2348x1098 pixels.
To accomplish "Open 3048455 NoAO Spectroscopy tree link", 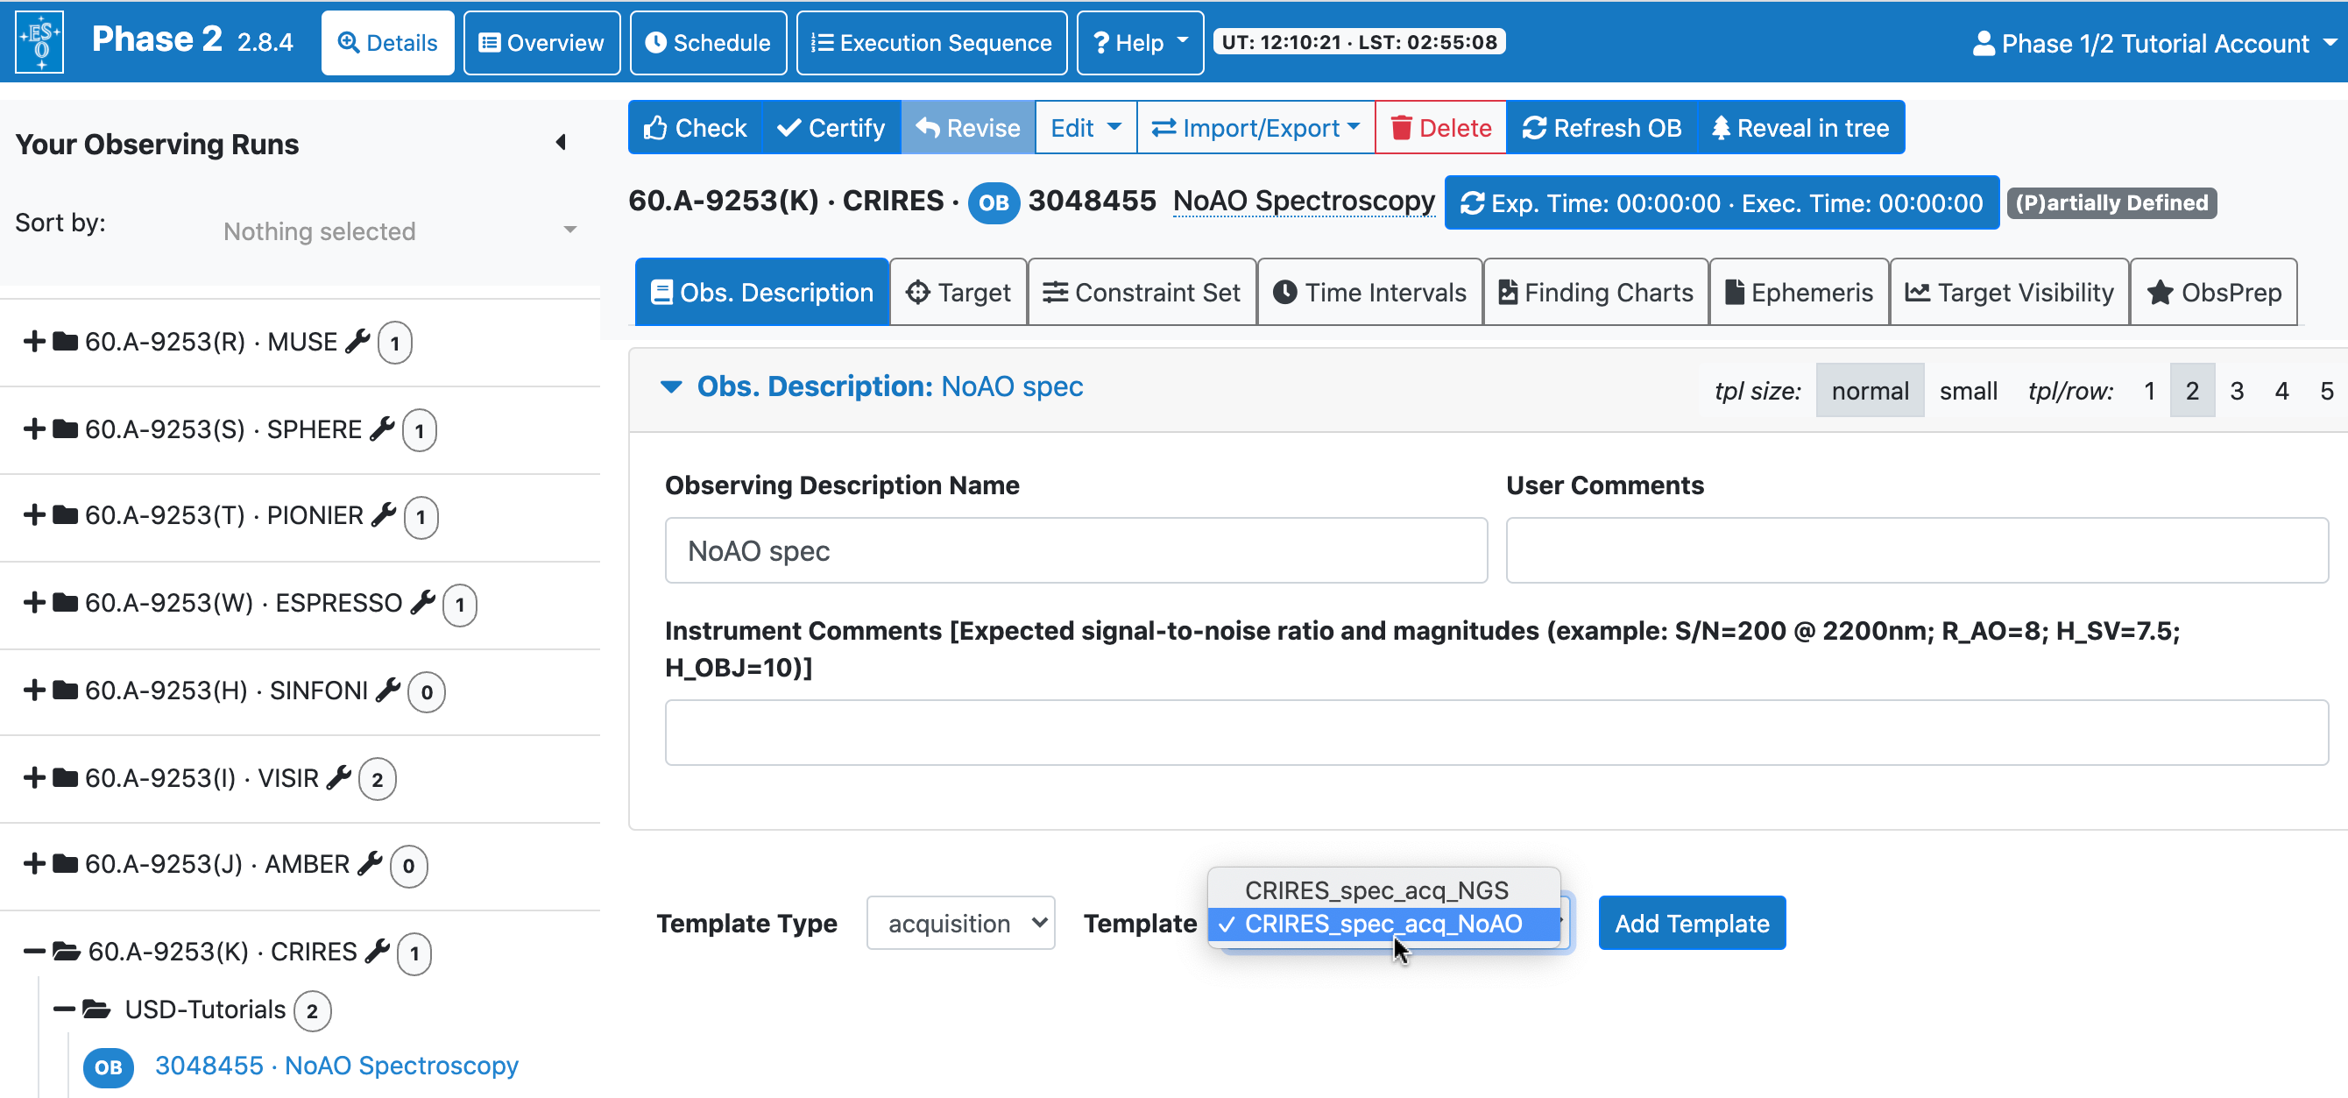I will click(336, 1066).
